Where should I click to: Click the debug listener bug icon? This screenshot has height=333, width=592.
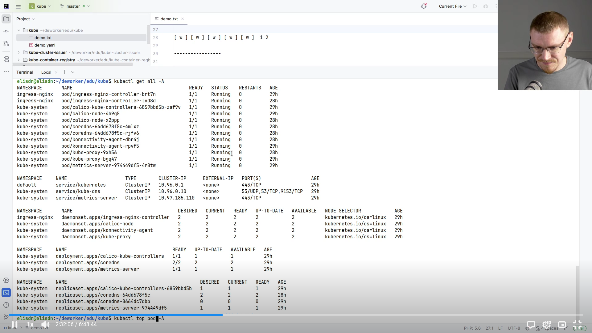tap(424, 6)
